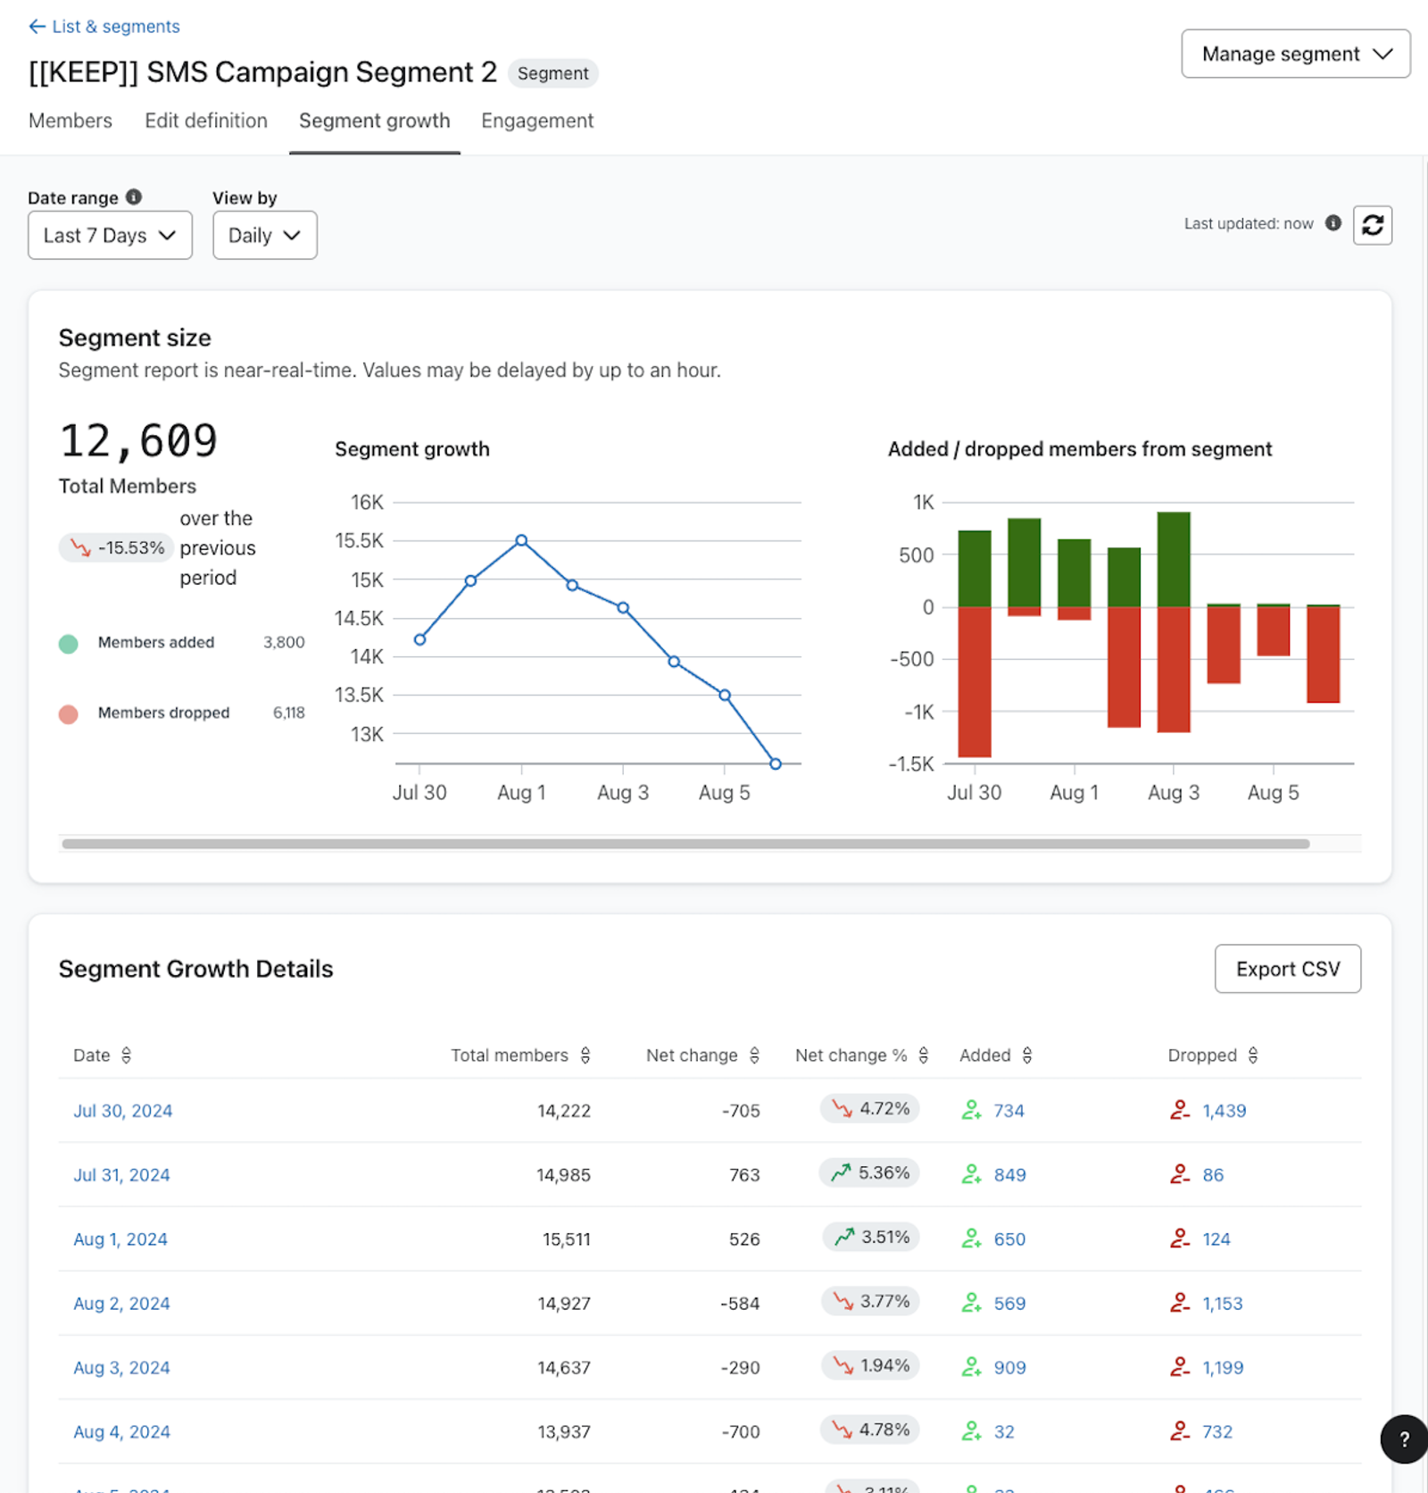
Task: Click the green Members added legend dot
Action: [x=69, y=643]
